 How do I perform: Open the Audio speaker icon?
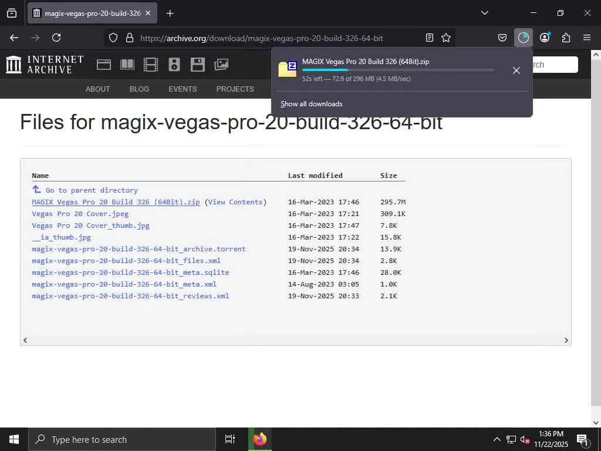[174, 65]
